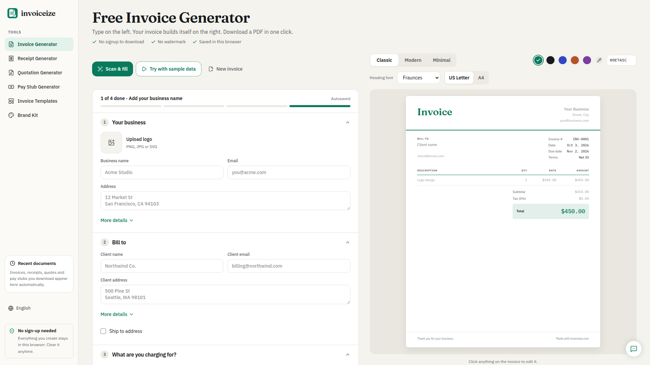Click Thank you for your business footer

pyautogui.click(x=435, y=339)
